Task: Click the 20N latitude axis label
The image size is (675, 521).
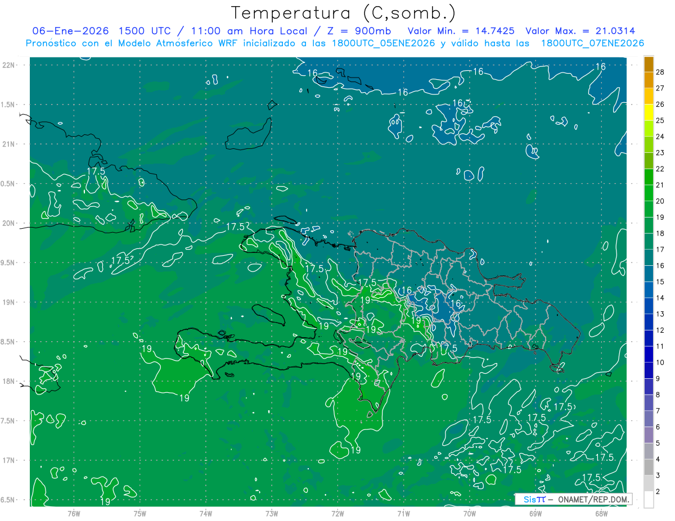Action: (x=10, y=223)
